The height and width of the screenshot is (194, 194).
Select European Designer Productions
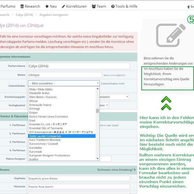62,155
